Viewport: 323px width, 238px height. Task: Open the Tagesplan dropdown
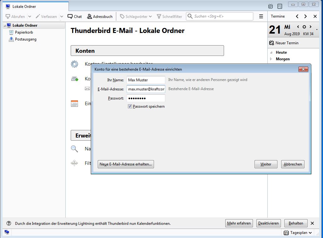(298, 233)
